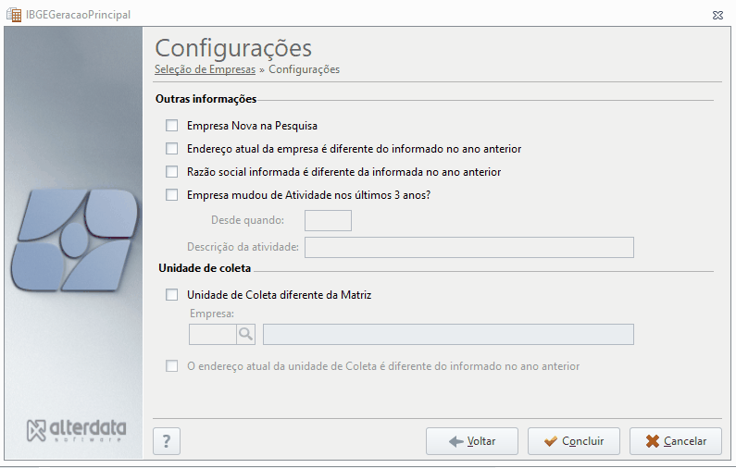Close the window with the X icon
The width and height of the screenshot is (736, 468).
(717, 15)
